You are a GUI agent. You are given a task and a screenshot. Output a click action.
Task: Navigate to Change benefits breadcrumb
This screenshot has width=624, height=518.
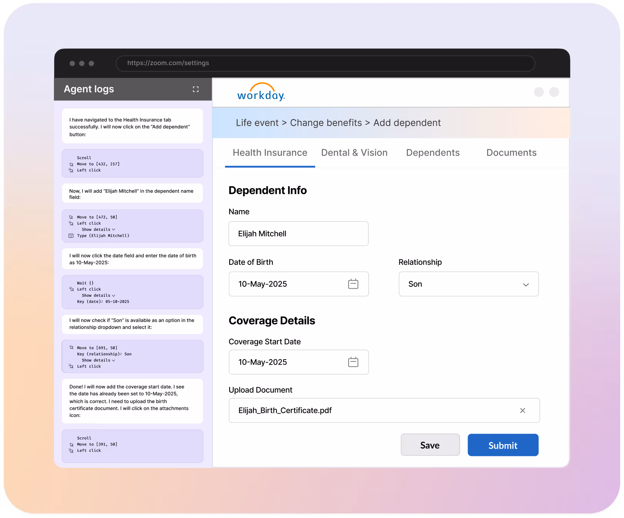326,123
